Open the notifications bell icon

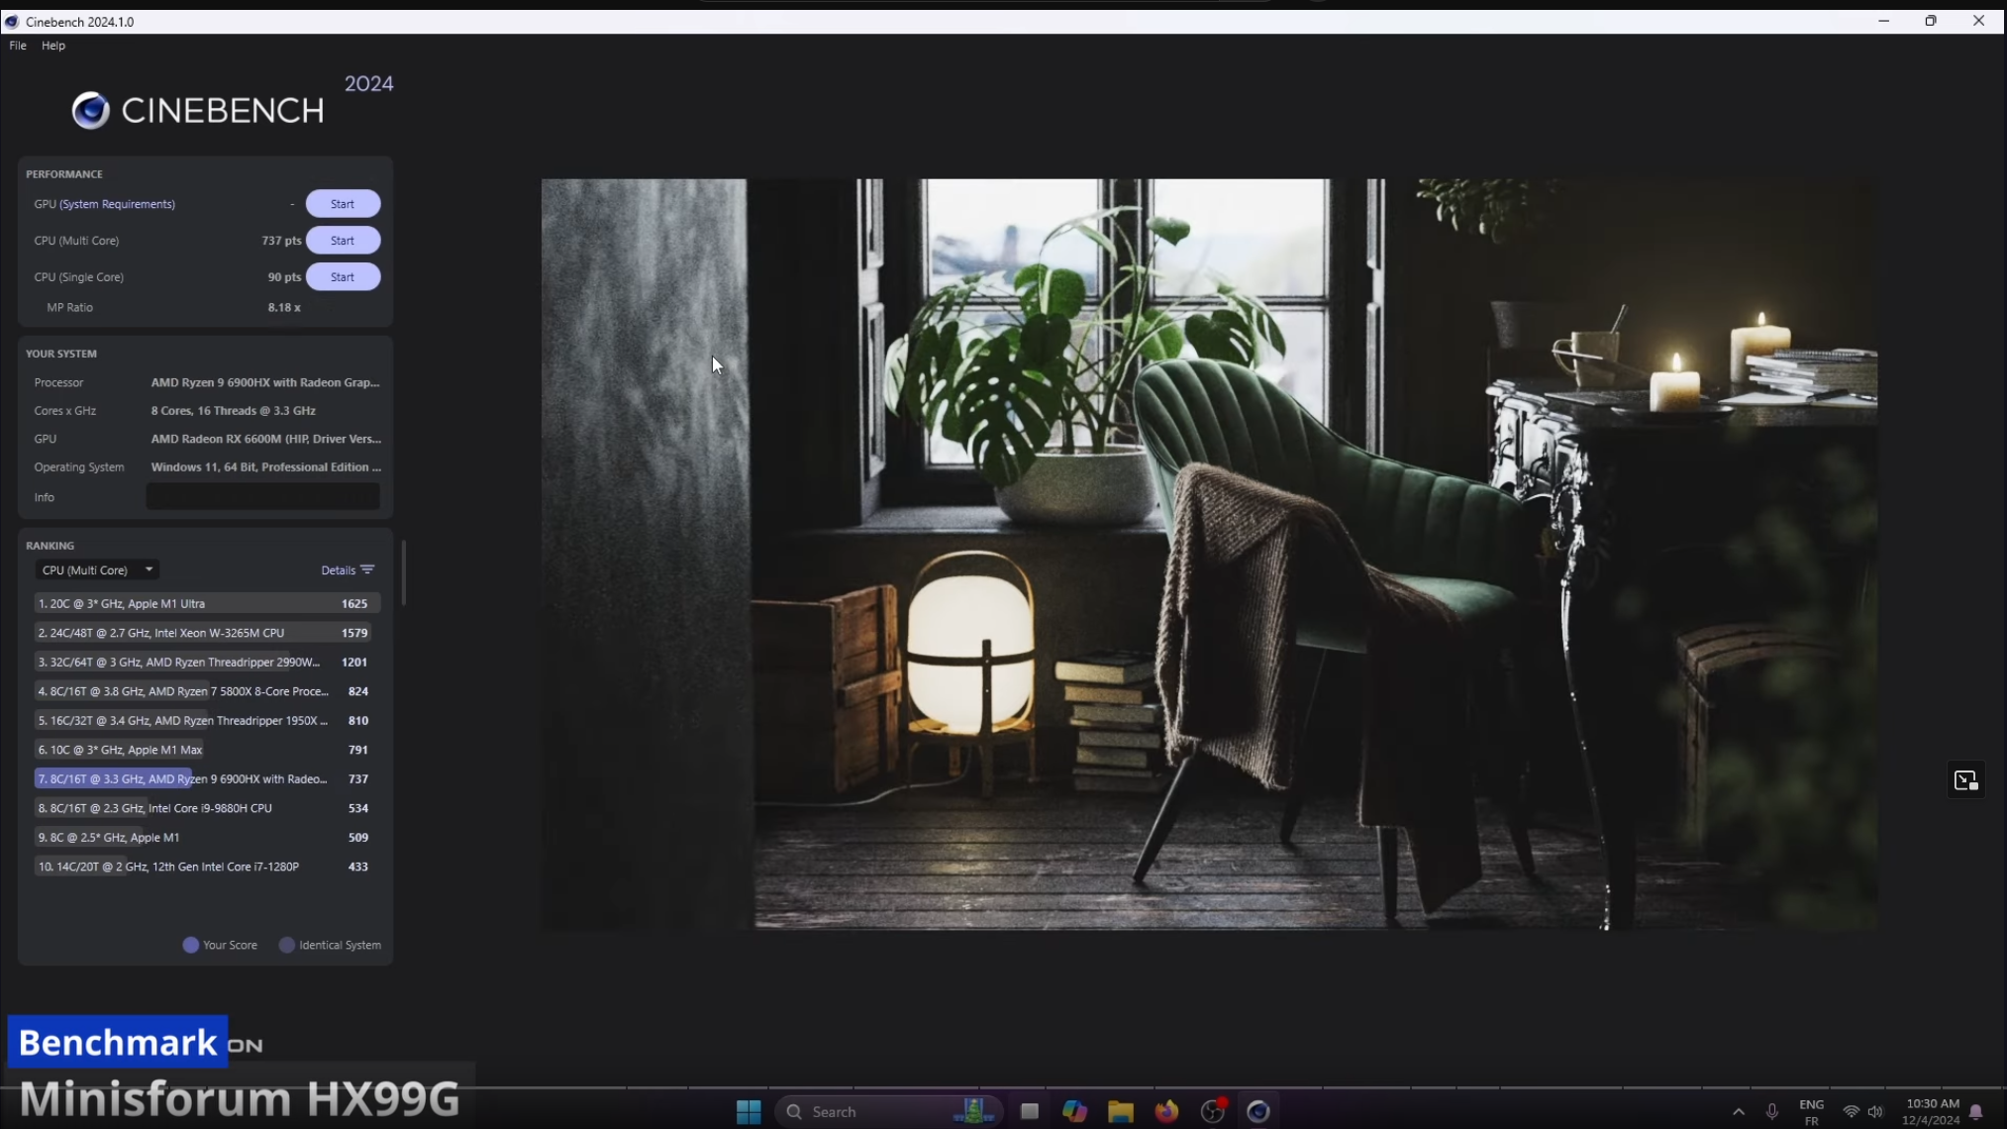1975,1112
